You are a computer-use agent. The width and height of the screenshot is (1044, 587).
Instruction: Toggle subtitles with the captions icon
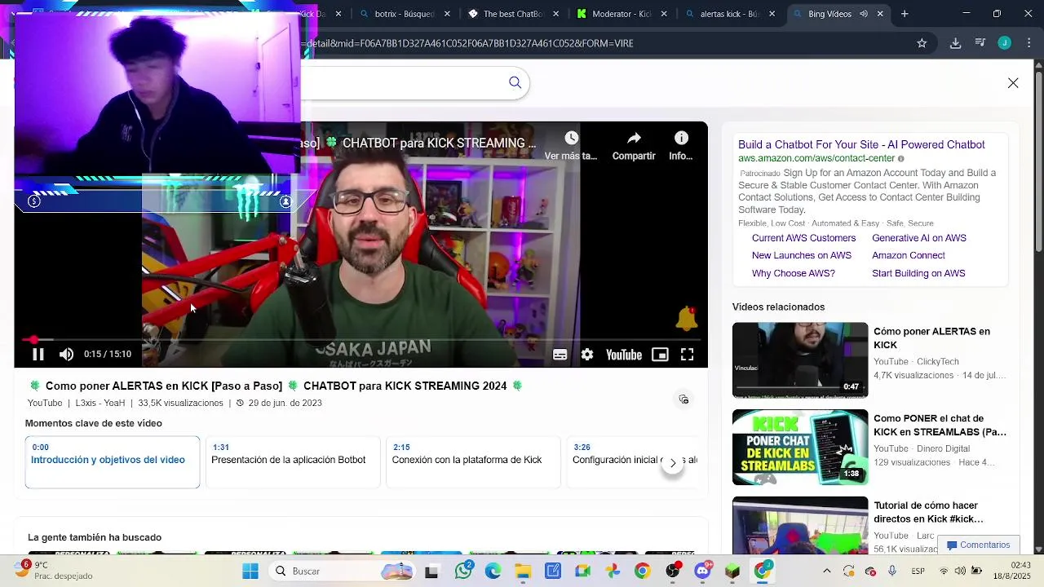tap(560, 355)
